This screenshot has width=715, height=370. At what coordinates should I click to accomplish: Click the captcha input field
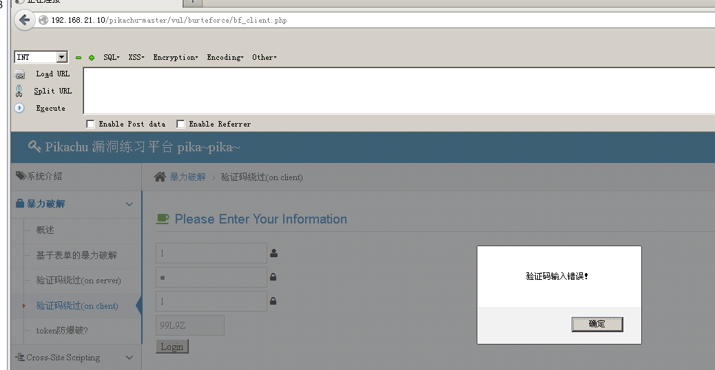coord(211,301)
